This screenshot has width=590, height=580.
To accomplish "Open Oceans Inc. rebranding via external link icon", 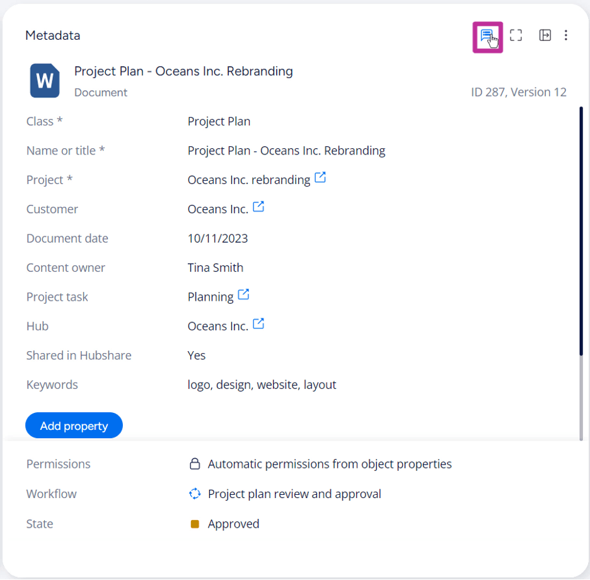I will click(320, 178).
